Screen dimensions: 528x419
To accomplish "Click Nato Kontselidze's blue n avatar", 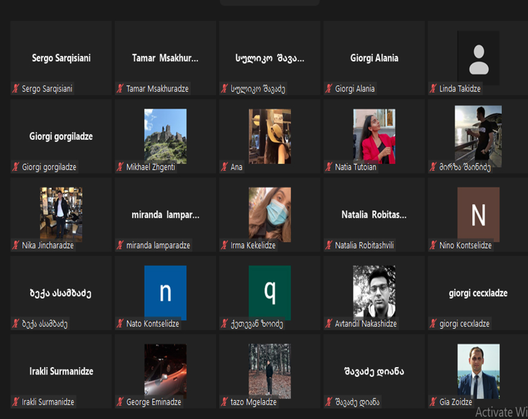I will coord(165,292).
